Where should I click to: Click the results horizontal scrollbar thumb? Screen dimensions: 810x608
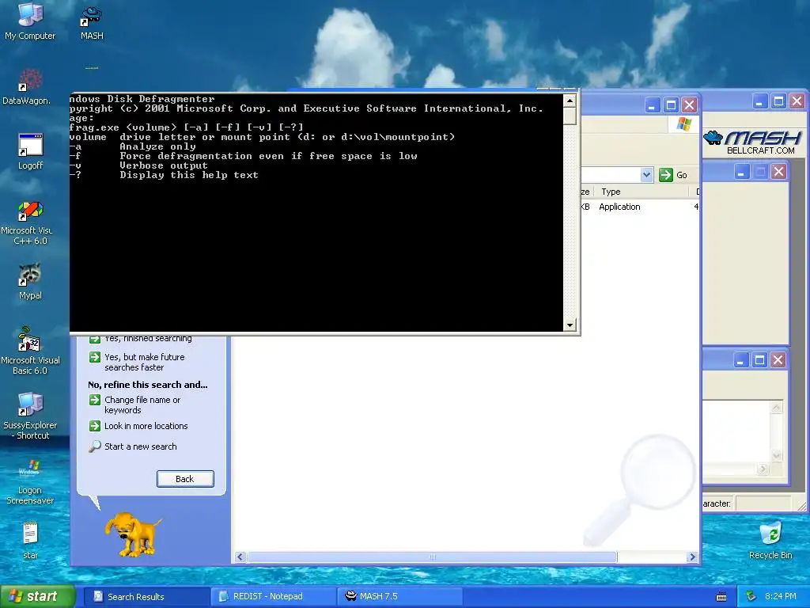(x=433, y=557)
